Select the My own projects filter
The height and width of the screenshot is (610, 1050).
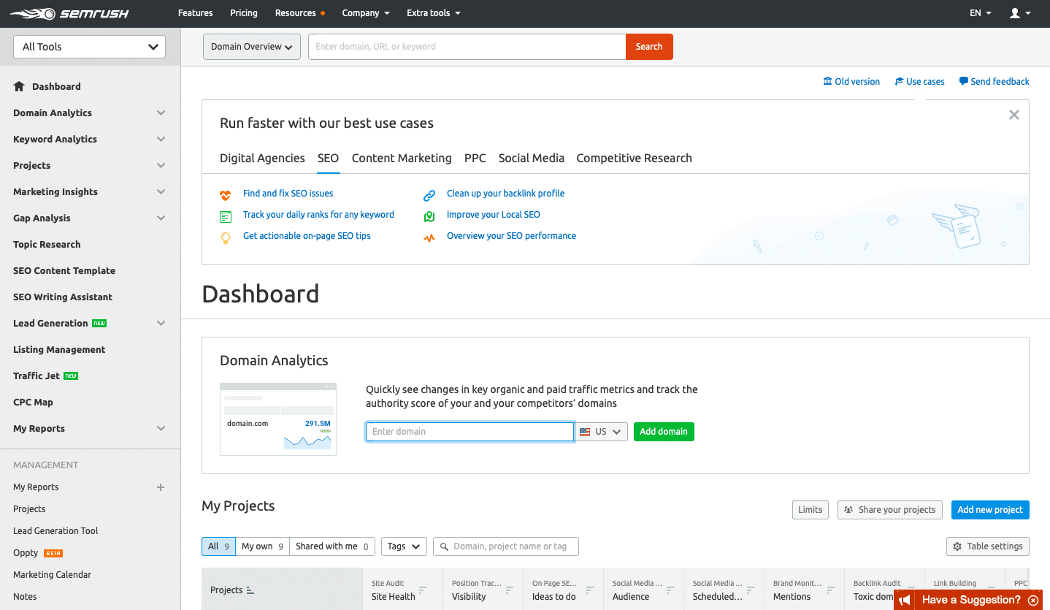262,546
